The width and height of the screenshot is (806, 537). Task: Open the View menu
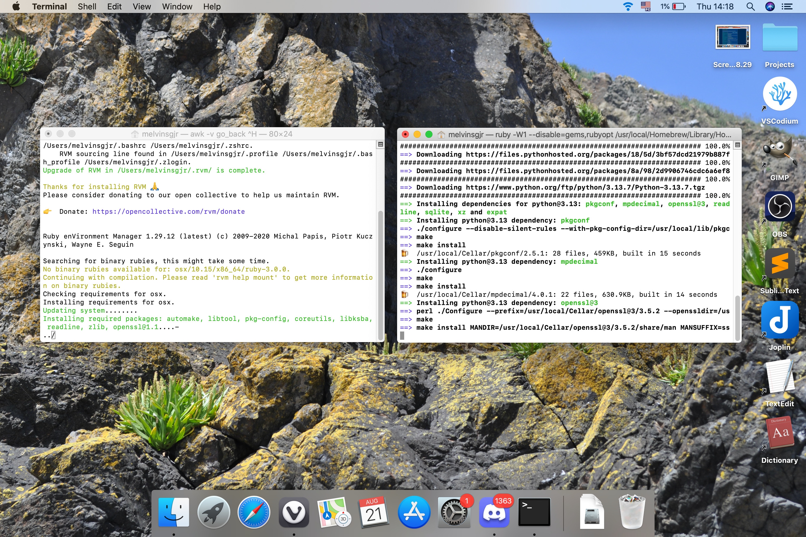point(141,6)
